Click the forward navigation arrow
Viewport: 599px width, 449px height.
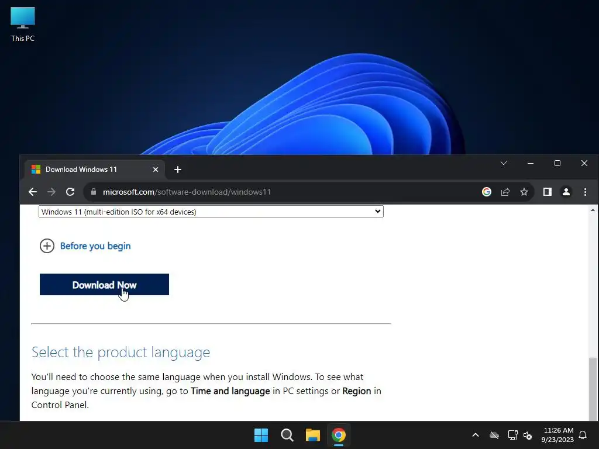tap(51, 192)
